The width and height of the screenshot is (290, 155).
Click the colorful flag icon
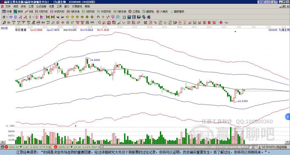pyautogui.click(x=42, y=17)
